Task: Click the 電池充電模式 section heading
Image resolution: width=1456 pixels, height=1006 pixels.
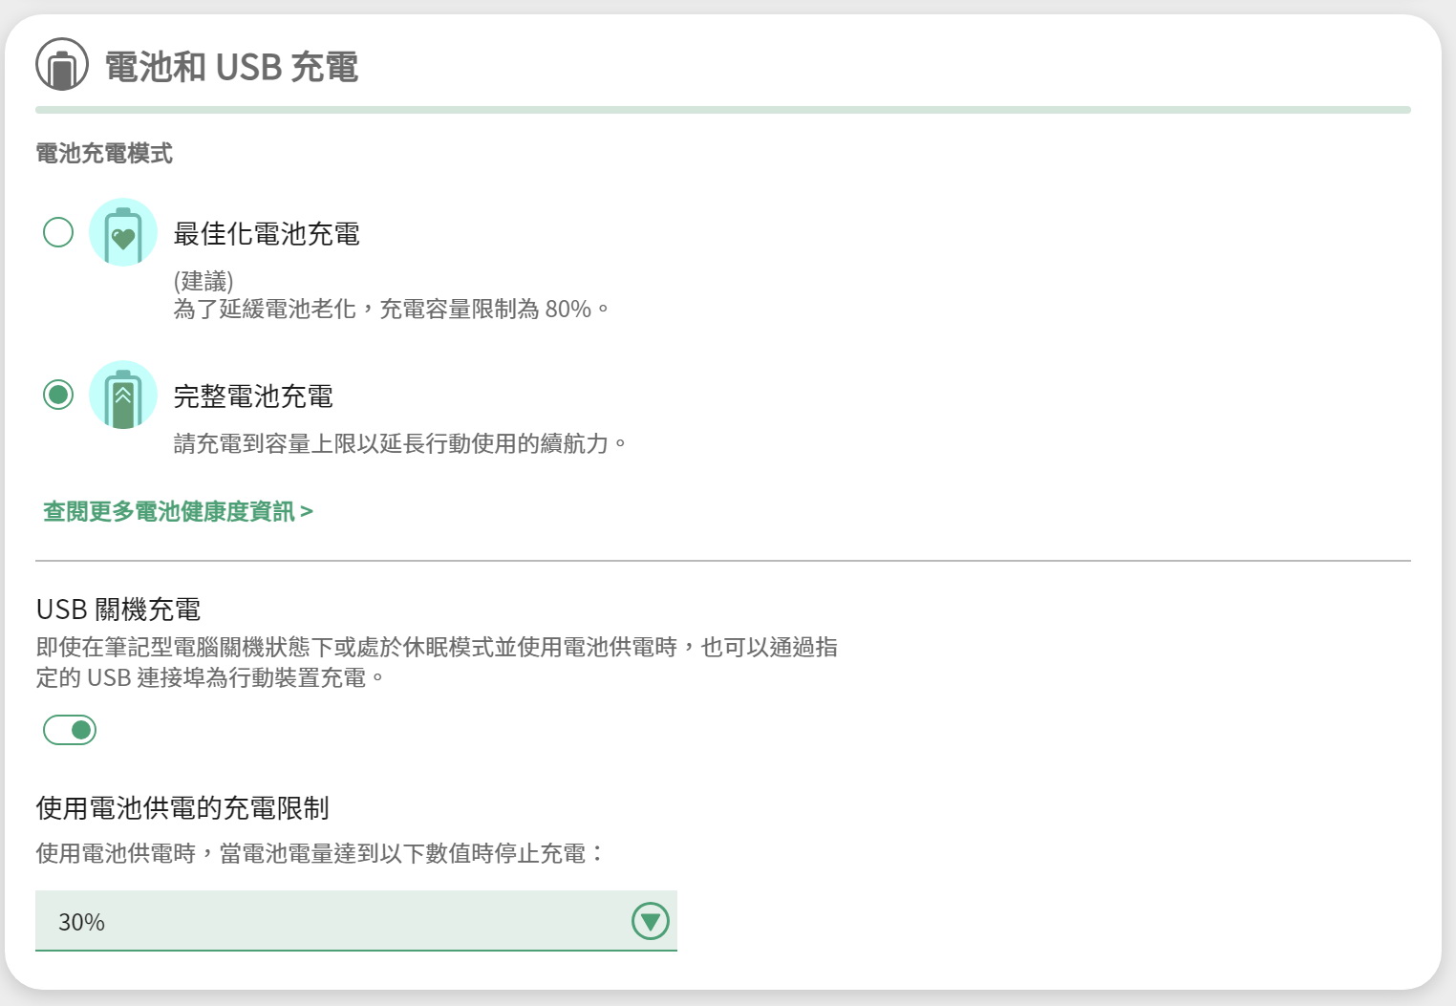Action: point(104,153)
